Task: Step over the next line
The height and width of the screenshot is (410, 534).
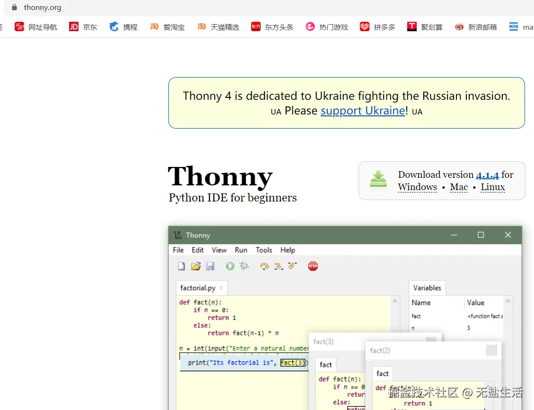Action: click(x=265, y=266)
